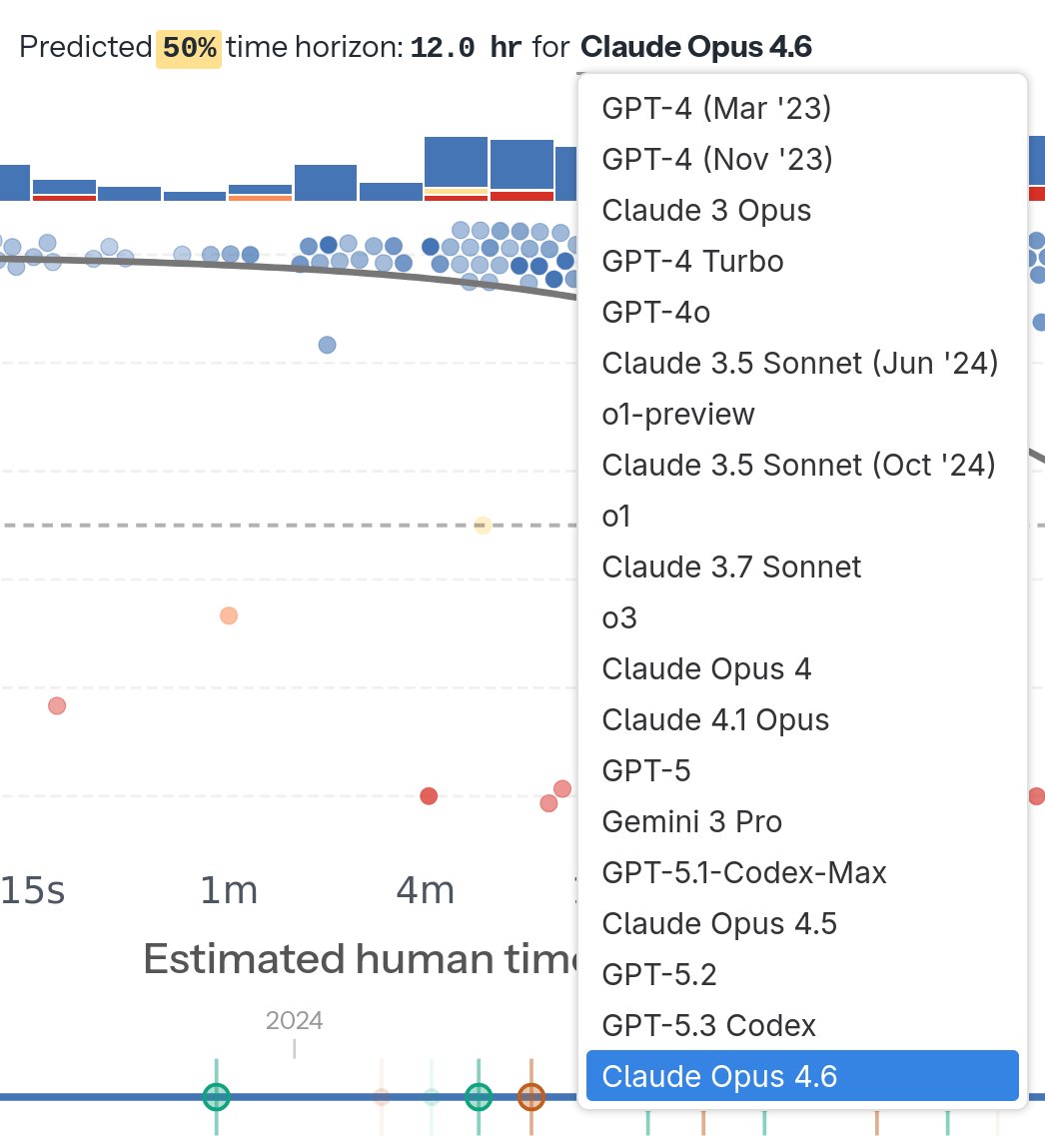The height and width of the screenshot is (1136, 1045).
Task: Pick GPT-5 in the dropdown
Action: point(802,771)
